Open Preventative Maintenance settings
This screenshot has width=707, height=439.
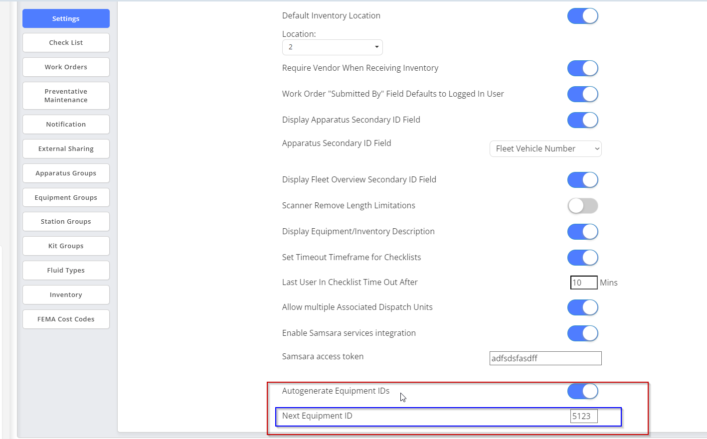point(66,96)
